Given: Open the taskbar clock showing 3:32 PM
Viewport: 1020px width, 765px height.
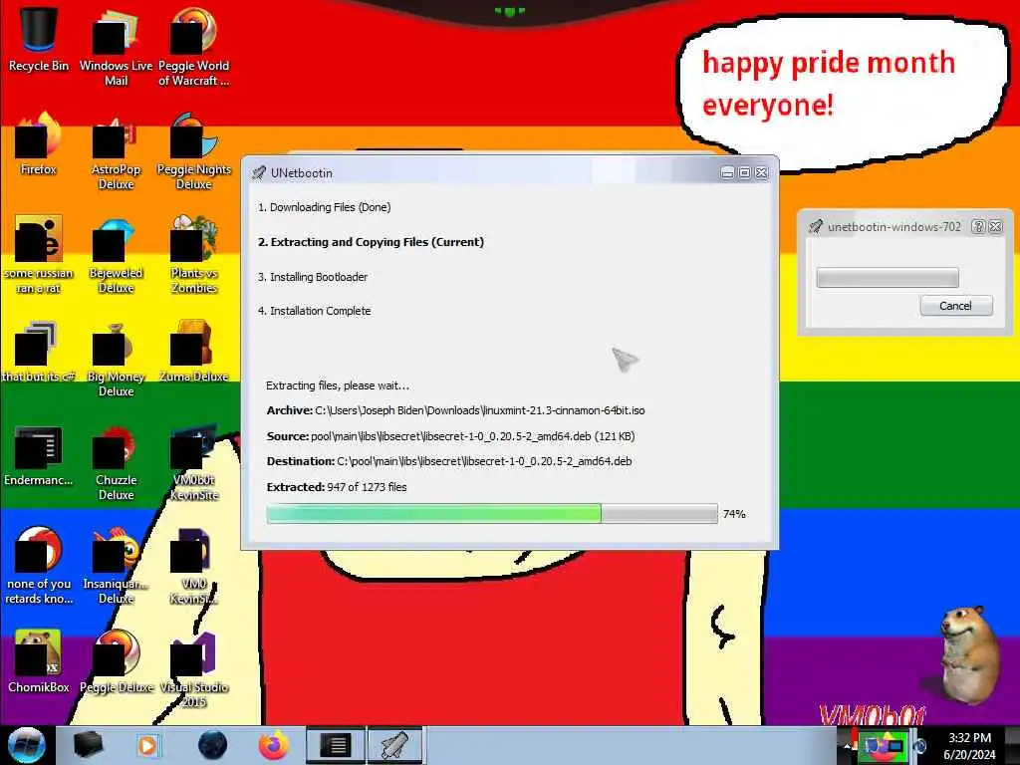Looking at the screenshot, I should coord(969,745).
